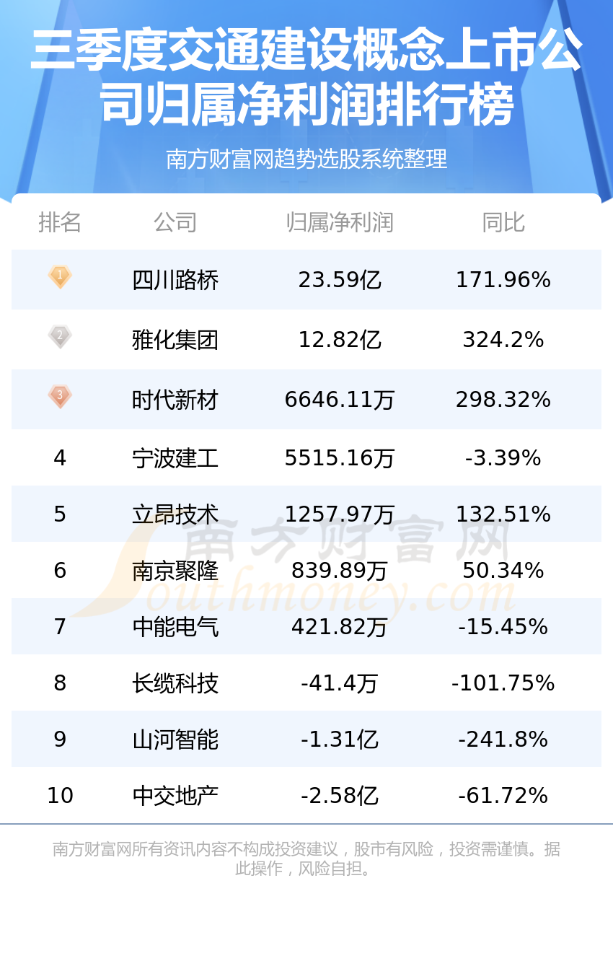Select the 排名 column header

point(60,222)
